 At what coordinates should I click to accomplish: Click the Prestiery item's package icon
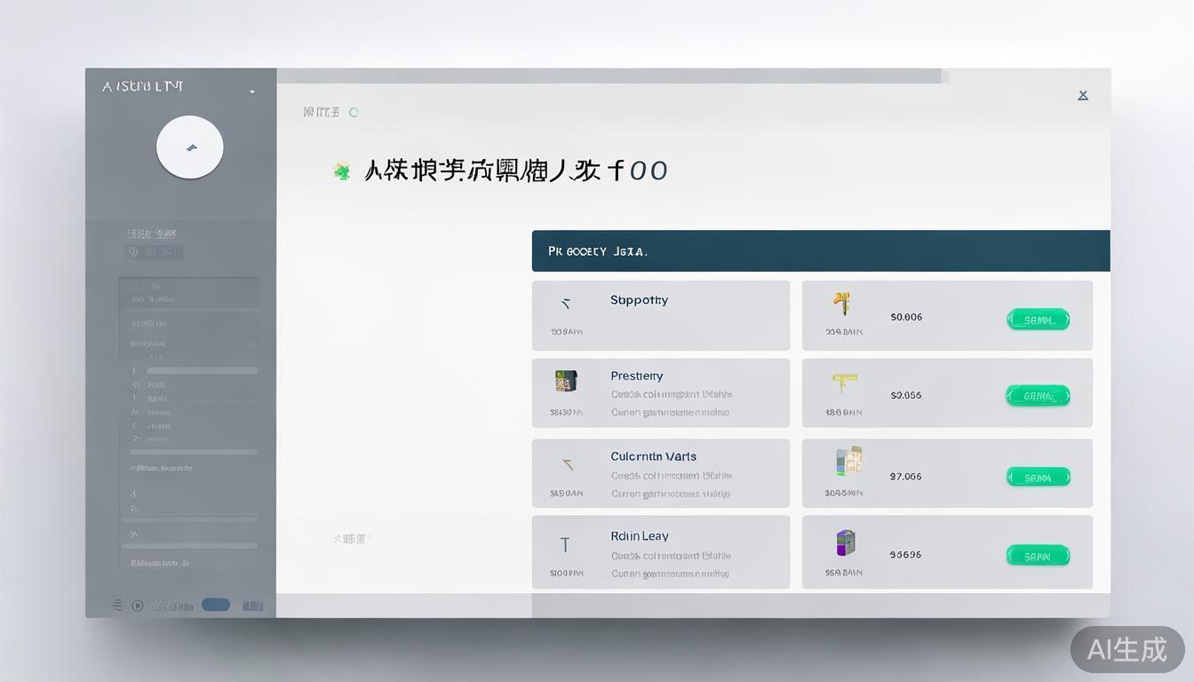coord(566,381)
